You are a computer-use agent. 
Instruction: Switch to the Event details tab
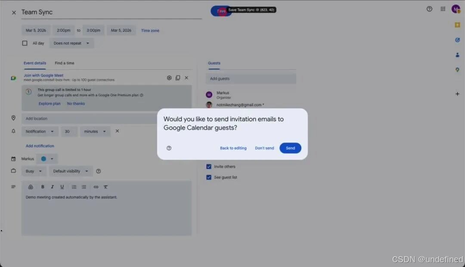pos(35,63)
